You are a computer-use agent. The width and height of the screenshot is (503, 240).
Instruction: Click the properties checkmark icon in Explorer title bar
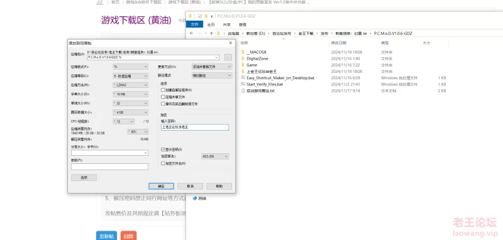[x=200, y=16]
